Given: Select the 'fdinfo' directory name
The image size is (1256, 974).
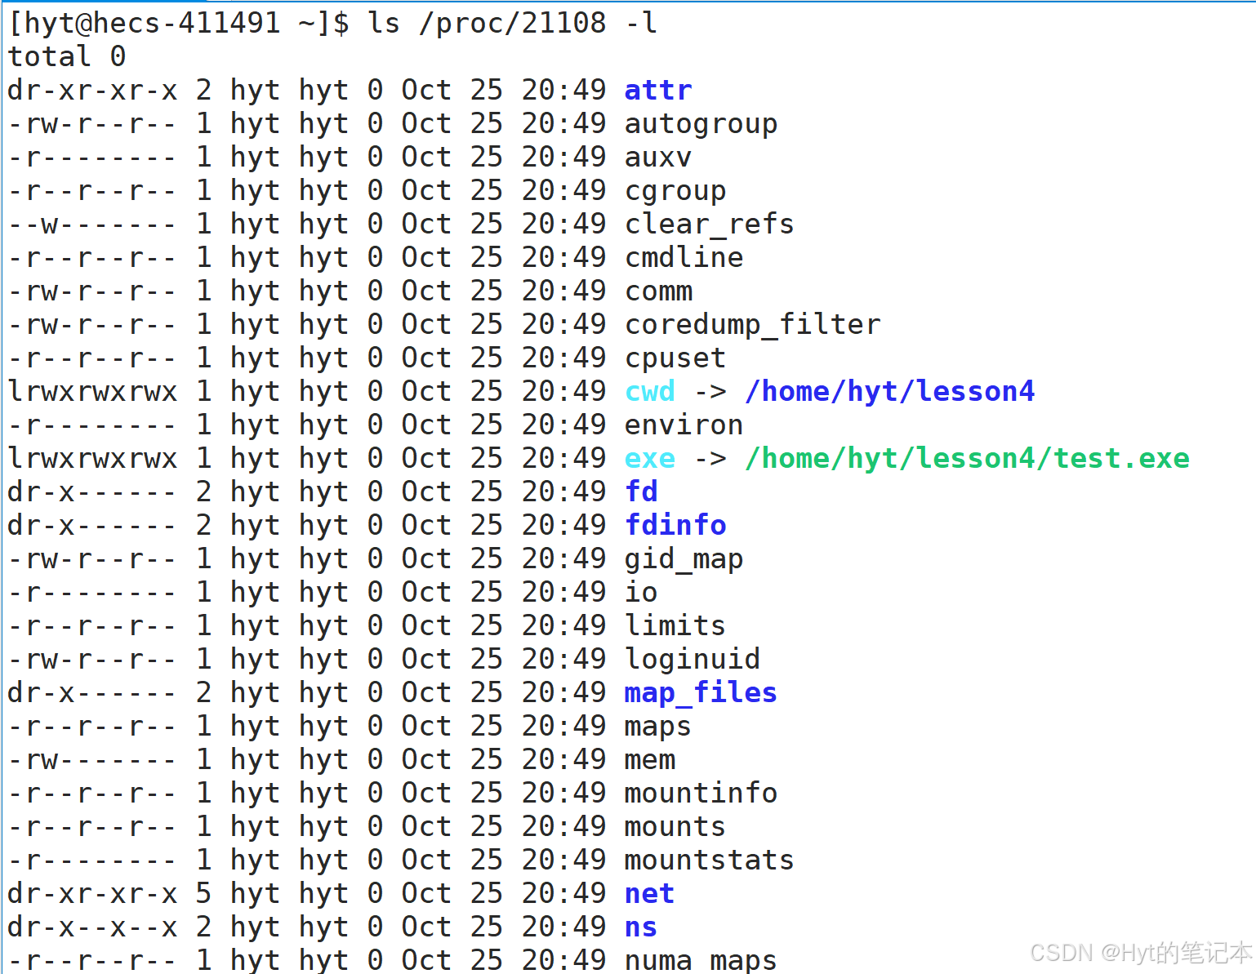Looking at the screenshot, I should point(675,525).
